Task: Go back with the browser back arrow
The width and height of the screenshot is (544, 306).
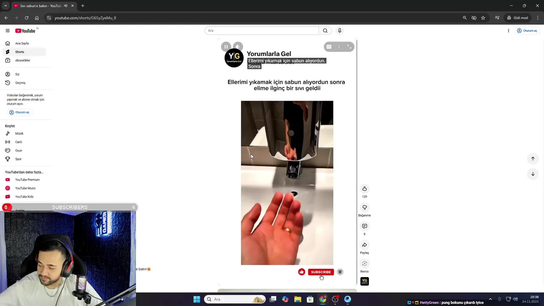Action: [6, 18]
